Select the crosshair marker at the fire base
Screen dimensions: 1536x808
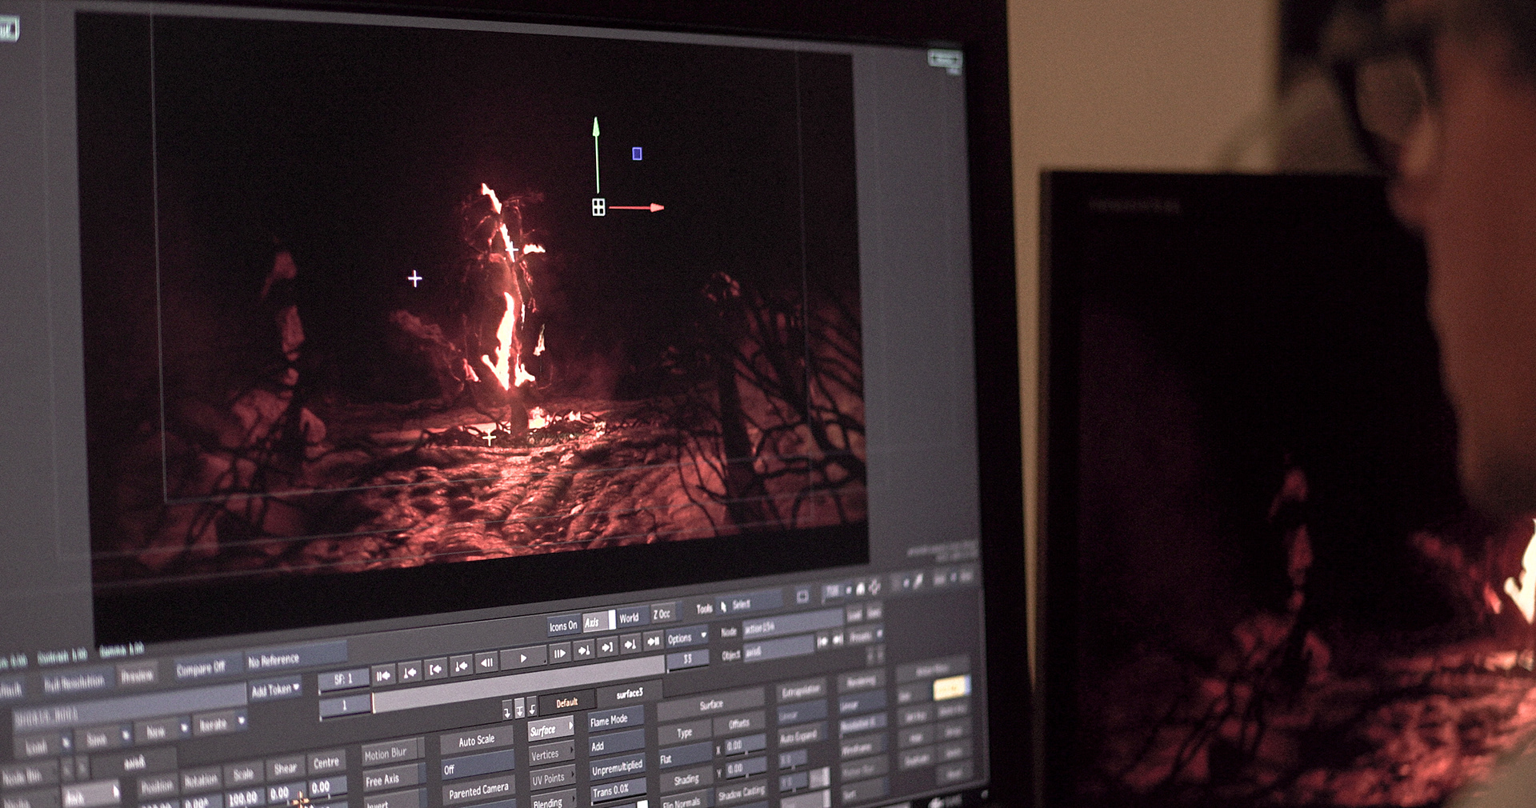pyautogui.click(x=490, y=438)
